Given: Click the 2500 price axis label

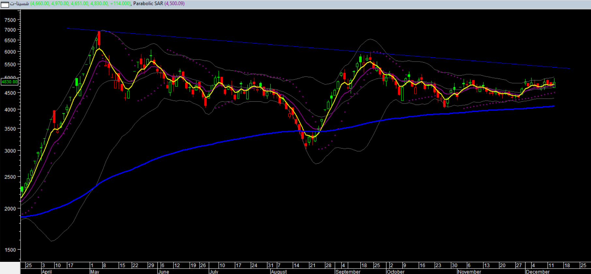Looking at the screenshot, I should click(x=10, y=177).
